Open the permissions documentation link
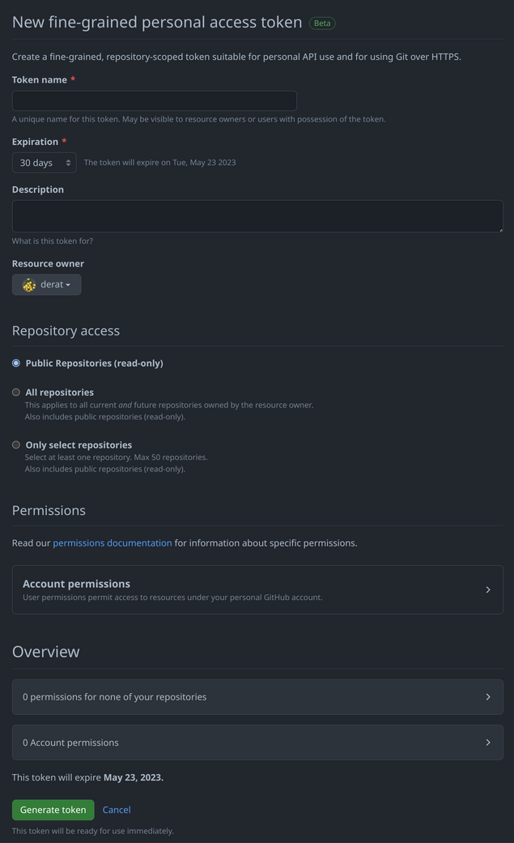514x843 pixels. [x=112, y=543]
